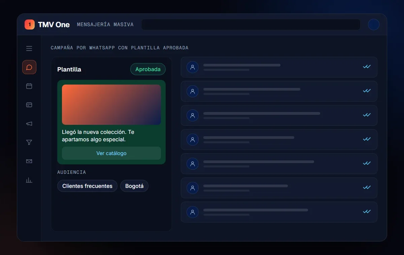The width and height of the screenshot is (404, 255).
Task: Select the "Clientes frecuentes" audience chip
Action: click(x=87, y=186)
